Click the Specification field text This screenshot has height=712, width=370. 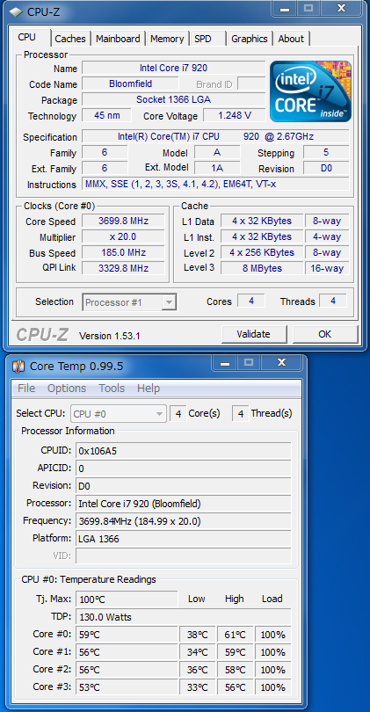point(215,136)
